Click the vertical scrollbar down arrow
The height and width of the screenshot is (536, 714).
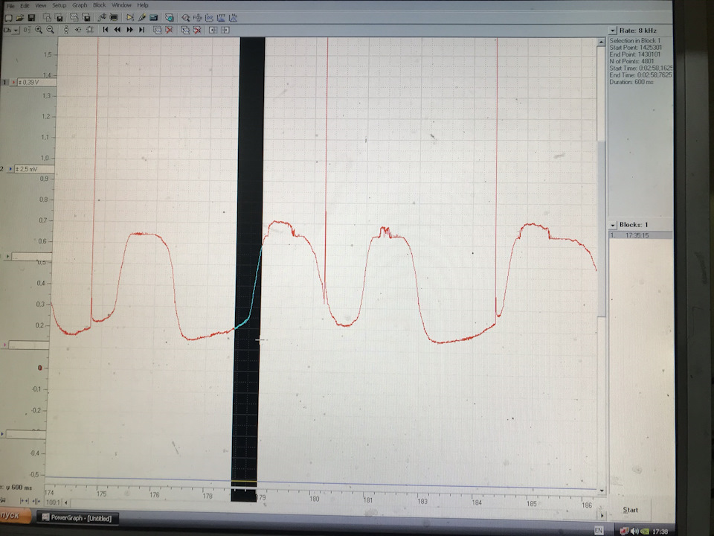[601, 491]
